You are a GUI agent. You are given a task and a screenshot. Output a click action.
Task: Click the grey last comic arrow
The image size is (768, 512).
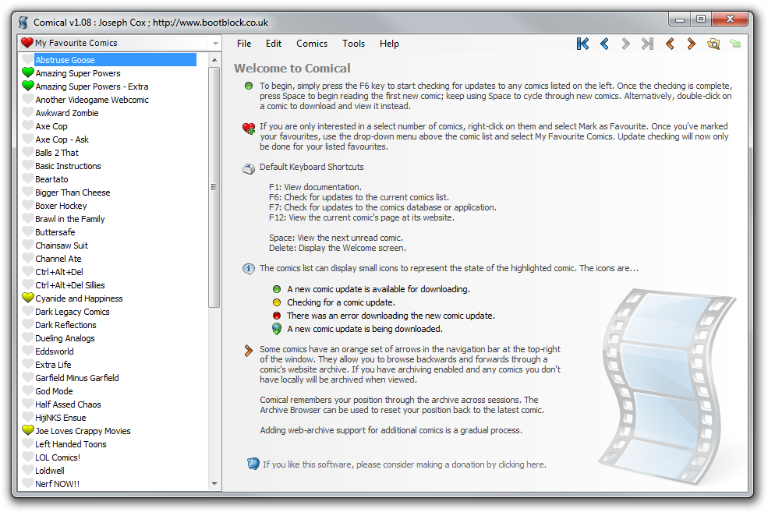click(x=647, y=44)
